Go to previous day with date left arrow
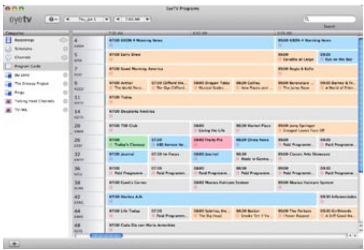Viewport: 364px width, 250px height. (67, 19)
